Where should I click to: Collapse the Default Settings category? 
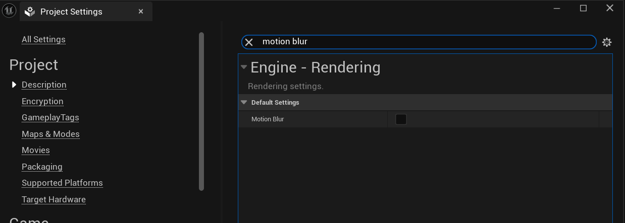pos(244,102)
